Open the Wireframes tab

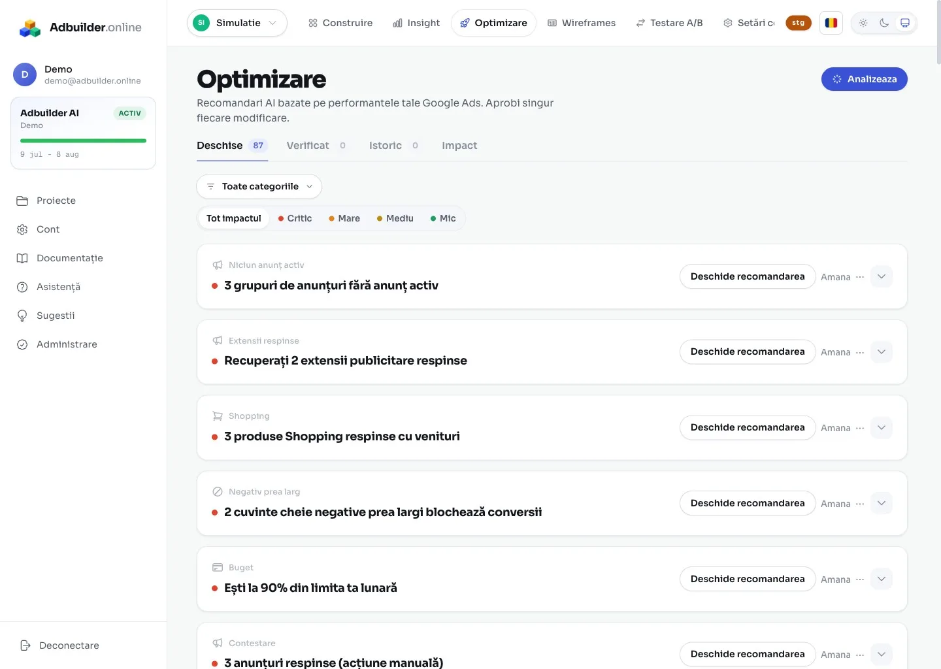[582, 23]
